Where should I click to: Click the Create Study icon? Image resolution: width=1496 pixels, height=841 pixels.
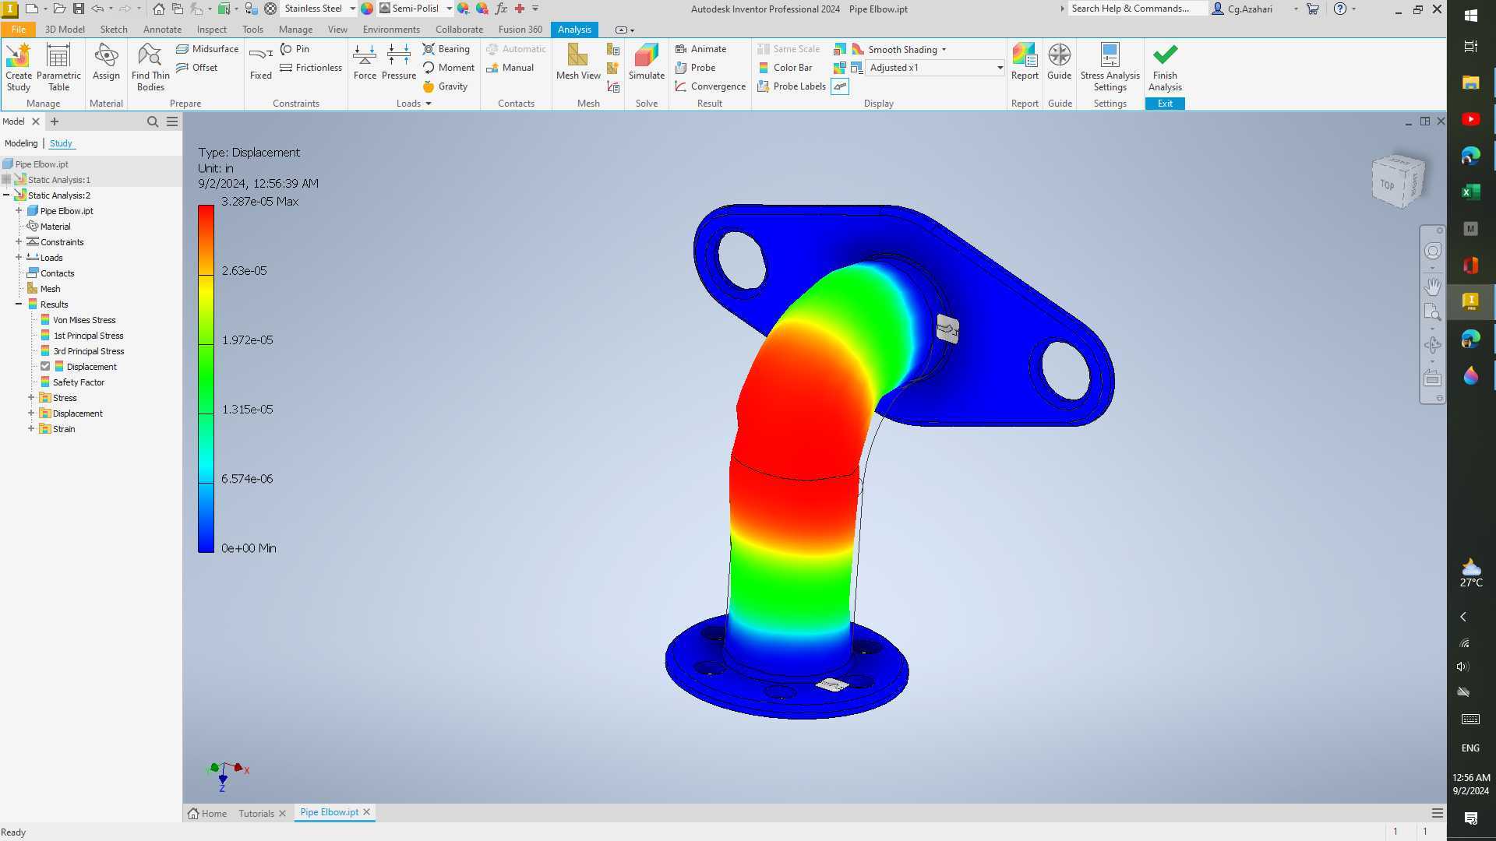(x=19, y=67)
